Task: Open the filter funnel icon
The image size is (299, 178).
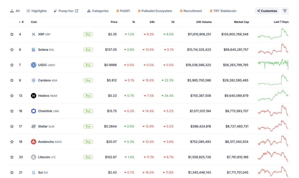Action: [x=285, y=11]
